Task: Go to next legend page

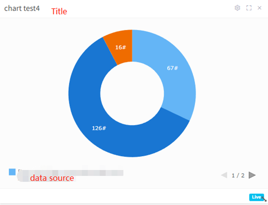Action: tap(252, 175)
